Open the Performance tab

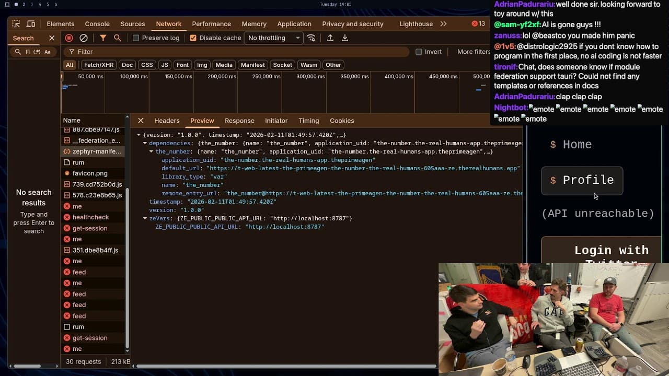pos(211,24)
